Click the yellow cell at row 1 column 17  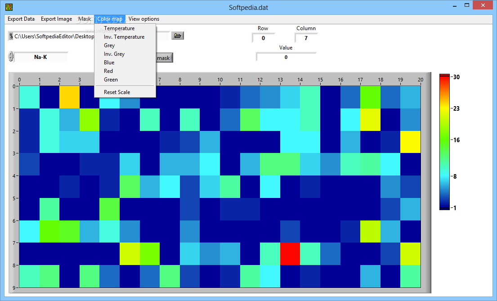(x=370, y=120)
